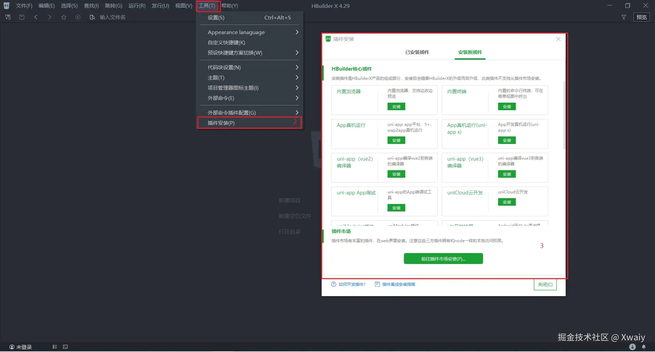Expand the 项目管理器图标主题(I) submenu
This screenshot has height=352, width=655.
[250, 88]
